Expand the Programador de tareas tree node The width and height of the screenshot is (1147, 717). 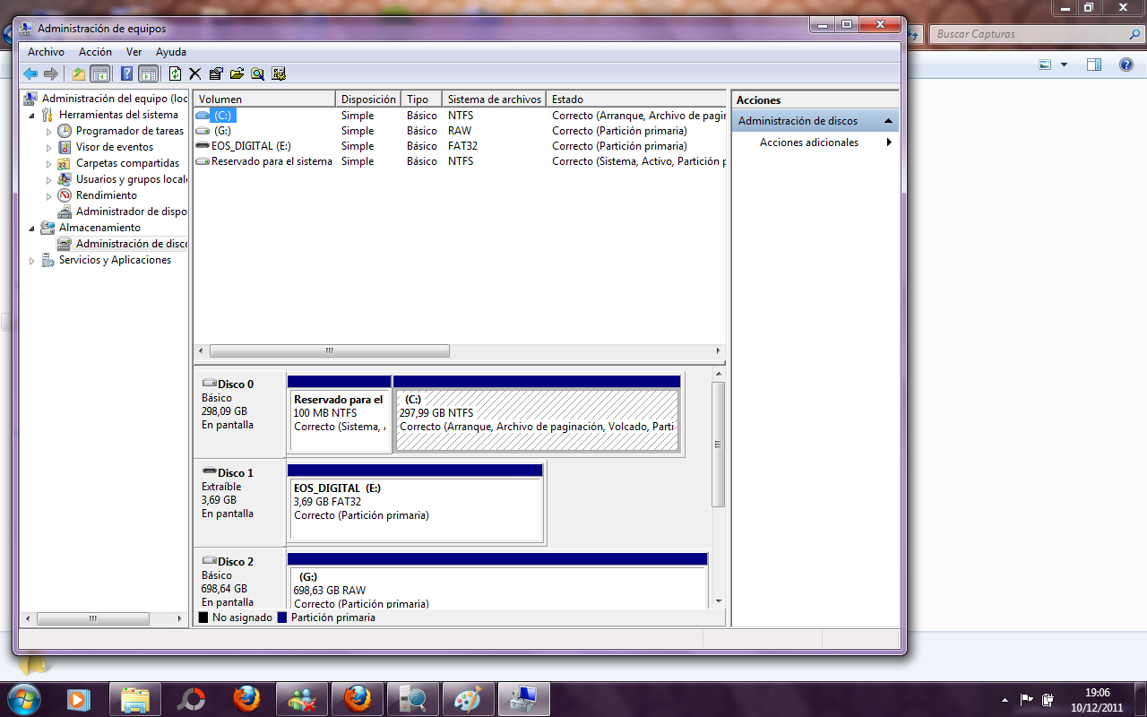49,132
